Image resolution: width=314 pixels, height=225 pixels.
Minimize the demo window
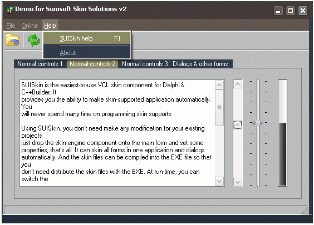tap(278, 11)
